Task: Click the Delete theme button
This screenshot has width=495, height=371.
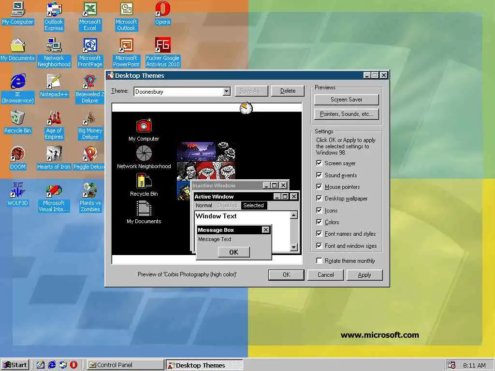Action: coord(288,91)
